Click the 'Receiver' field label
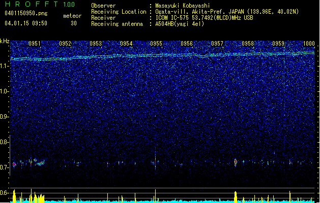Image resolution: width=320 pixels, height=203 pixels. click(103, 18)
